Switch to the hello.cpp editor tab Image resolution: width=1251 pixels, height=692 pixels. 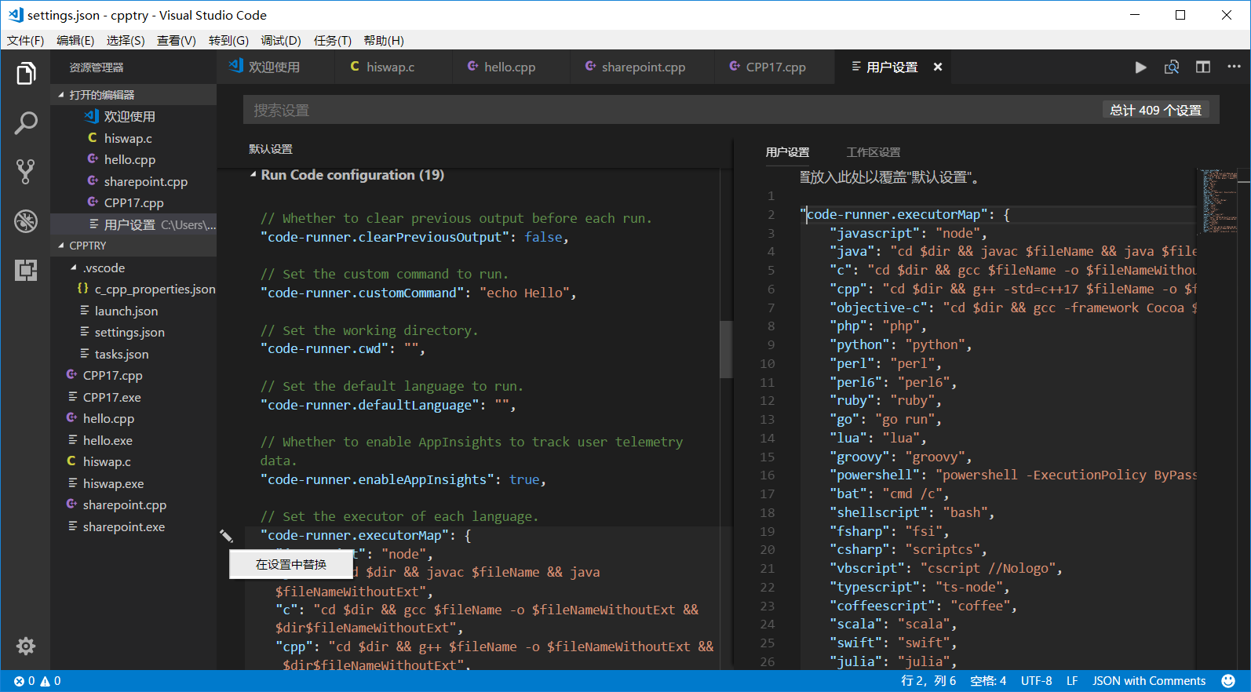511,67
